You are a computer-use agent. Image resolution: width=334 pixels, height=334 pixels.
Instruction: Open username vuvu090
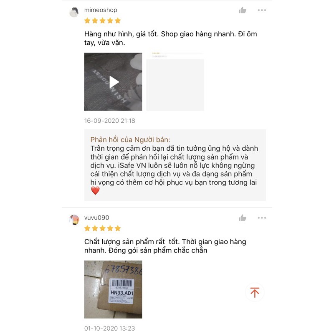pyautogui.click(x=96, y=218)
